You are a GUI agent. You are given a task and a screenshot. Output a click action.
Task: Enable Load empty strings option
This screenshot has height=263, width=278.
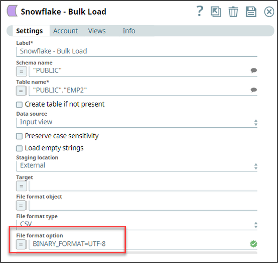(x=19, y=148)
